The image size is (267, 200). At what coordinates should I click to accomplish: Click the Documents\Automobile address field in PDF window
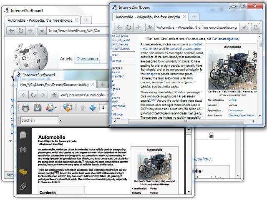[84, 95]
